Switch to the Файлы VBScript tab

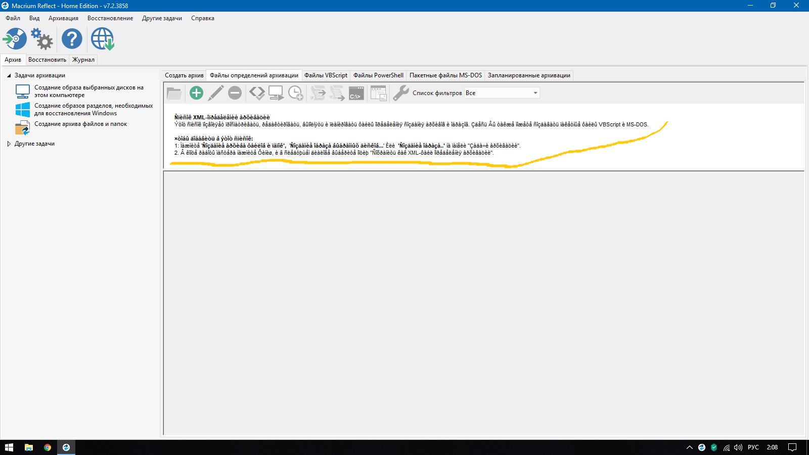pyautogui.click(x=326, y=75)
